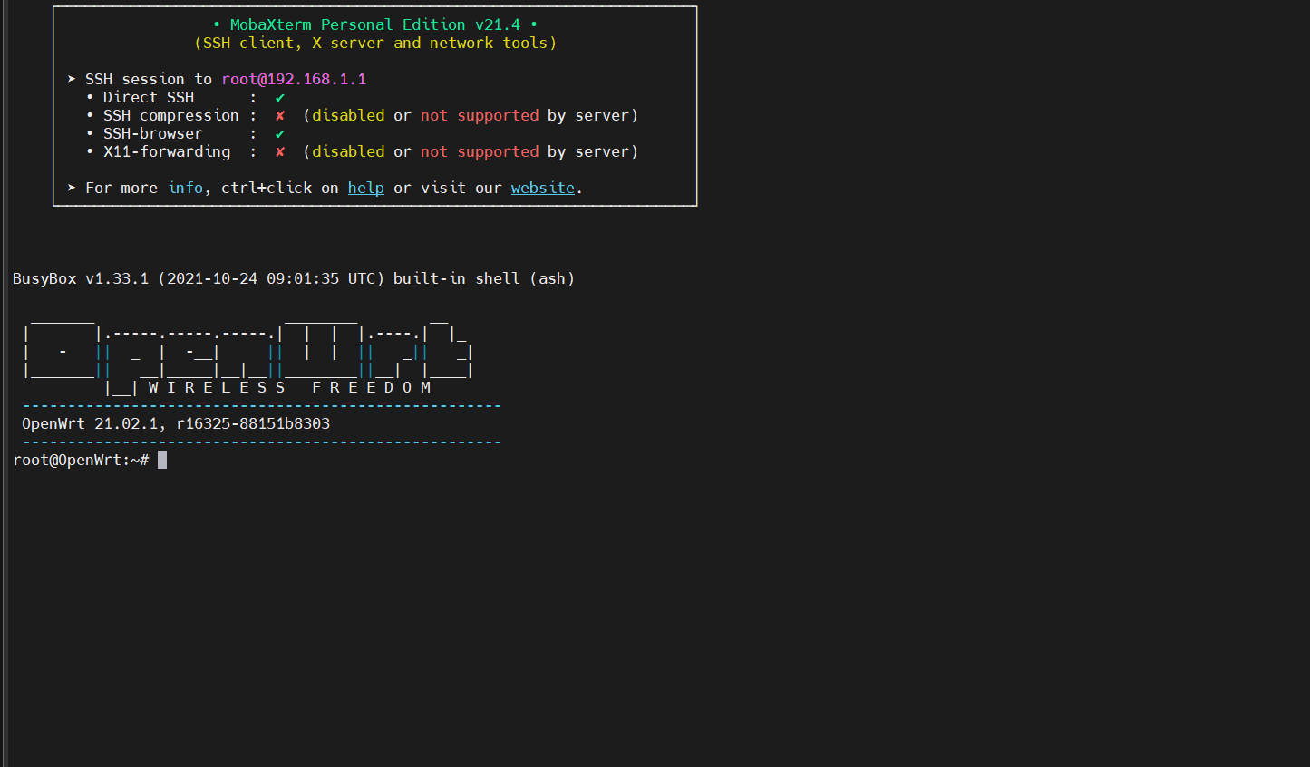
Task: Click the MobaXterm Personal Edition v21.4 title
Action: [375, 24]
